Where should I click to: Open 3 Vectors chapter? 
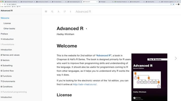5,60
